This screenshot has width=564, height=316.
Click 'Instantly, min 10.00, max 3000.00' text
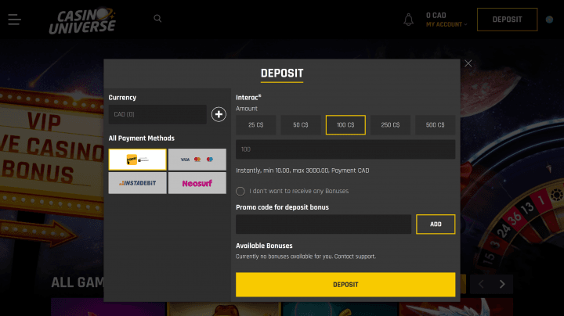click(x=302, y=171)
